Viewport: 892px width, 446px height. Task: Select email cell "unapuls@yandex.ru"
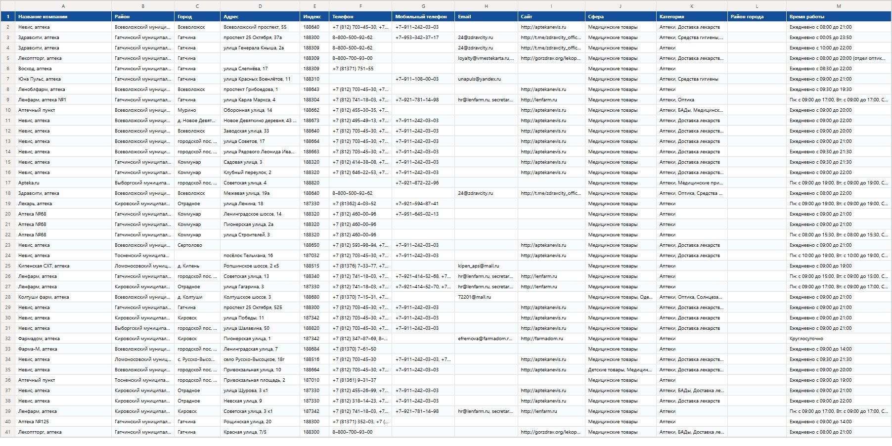[486, 79]
